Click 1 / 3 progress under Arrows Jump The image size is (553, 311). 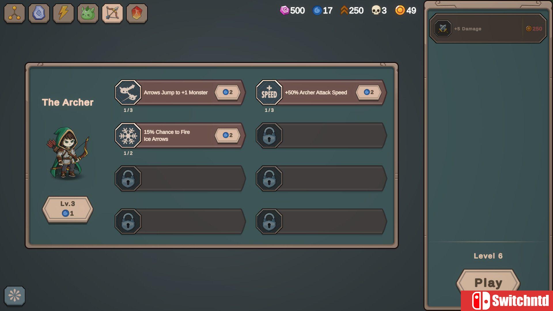(128, 110)
